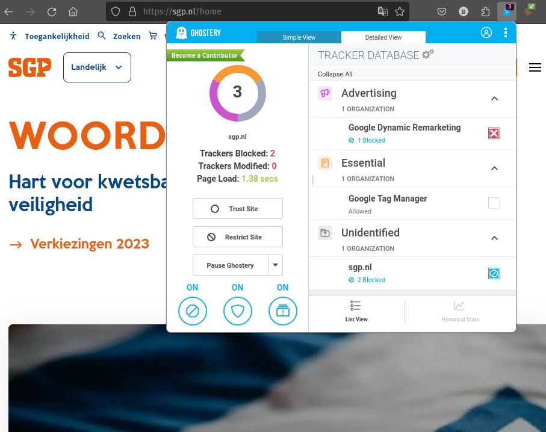The image size is (546, 432).
Task: Click the Trackers Blocked: 2 count
Action: pyautogui.click(x=237, y=153)
